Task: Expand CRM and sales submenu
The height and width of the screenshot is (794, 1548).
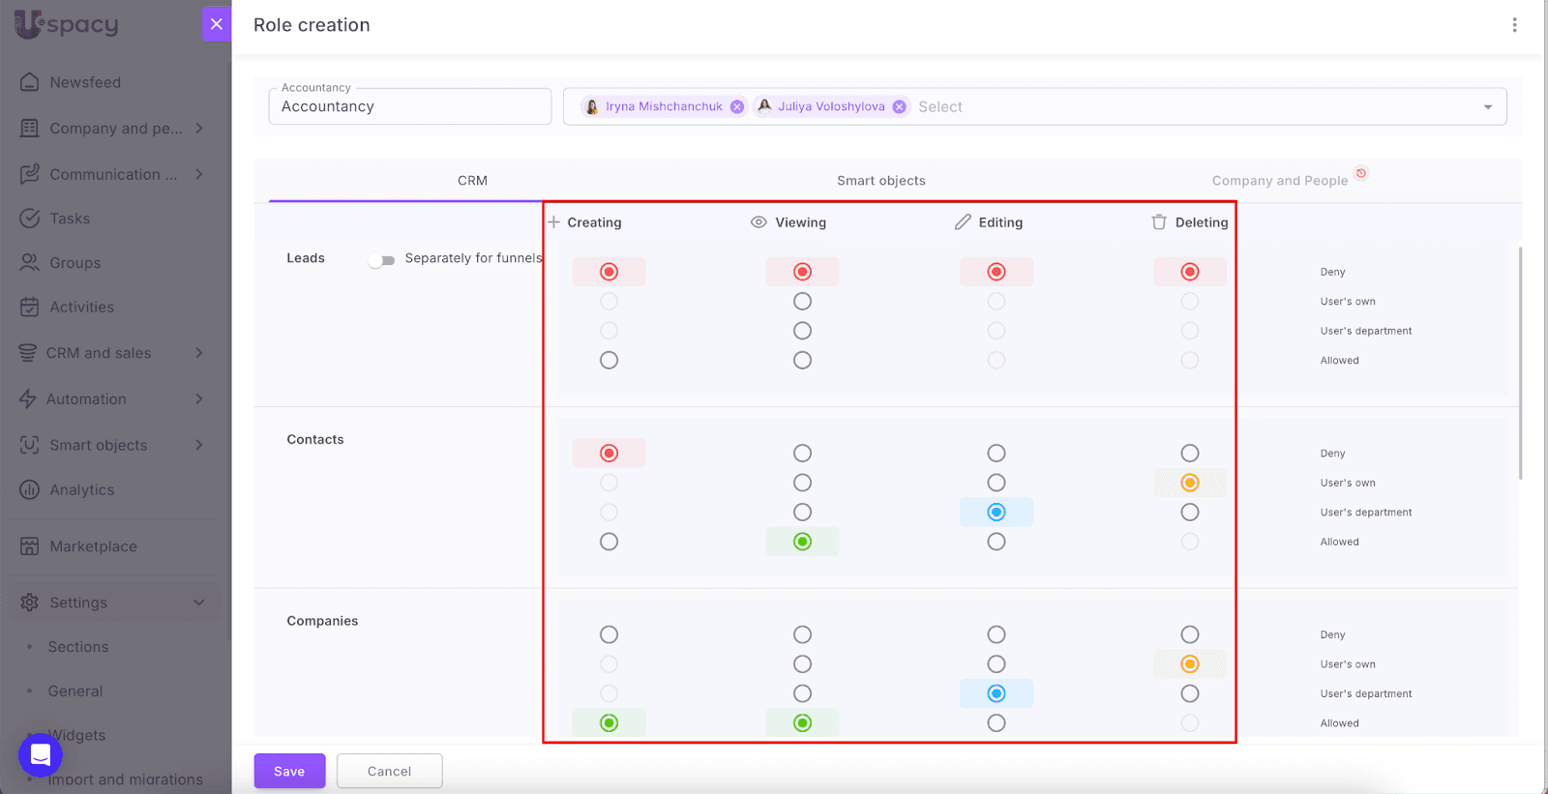Action: (199, 353)
